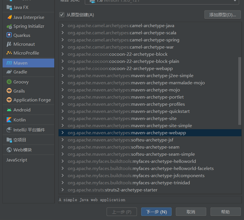
Task: Select the Kotlin icon
Action: point(9,120)
